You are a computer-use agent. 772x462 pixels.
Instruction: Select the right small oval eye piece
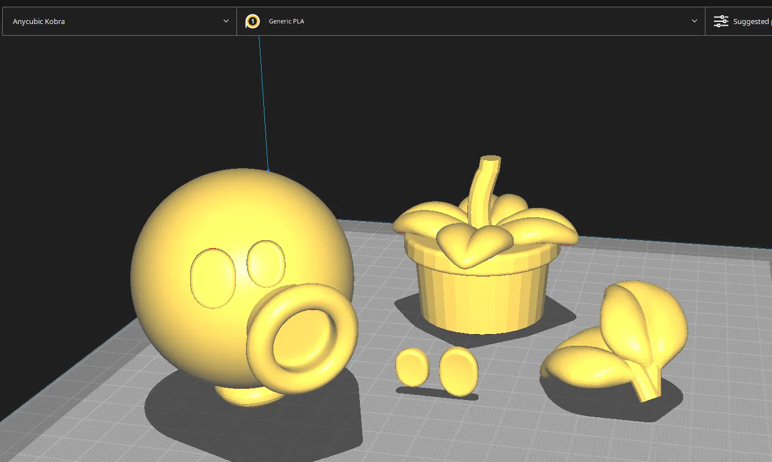(459, 371)
